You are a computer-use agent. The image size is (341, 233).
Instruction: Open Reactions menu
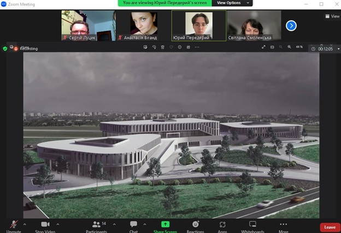(x=195, y=226)
